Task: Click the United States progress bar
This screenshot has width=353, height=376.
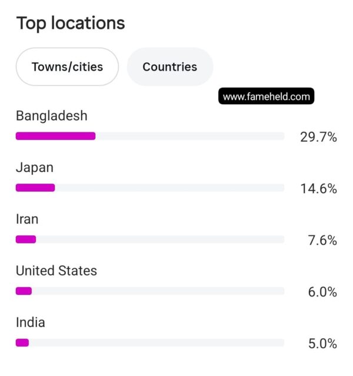Action: point(150,291)
